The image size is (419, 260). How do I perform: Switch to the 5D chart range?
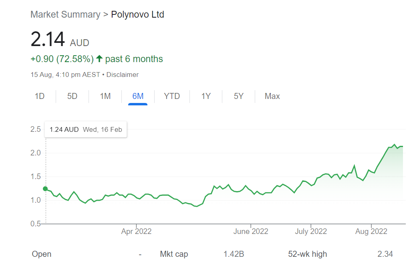72,96
